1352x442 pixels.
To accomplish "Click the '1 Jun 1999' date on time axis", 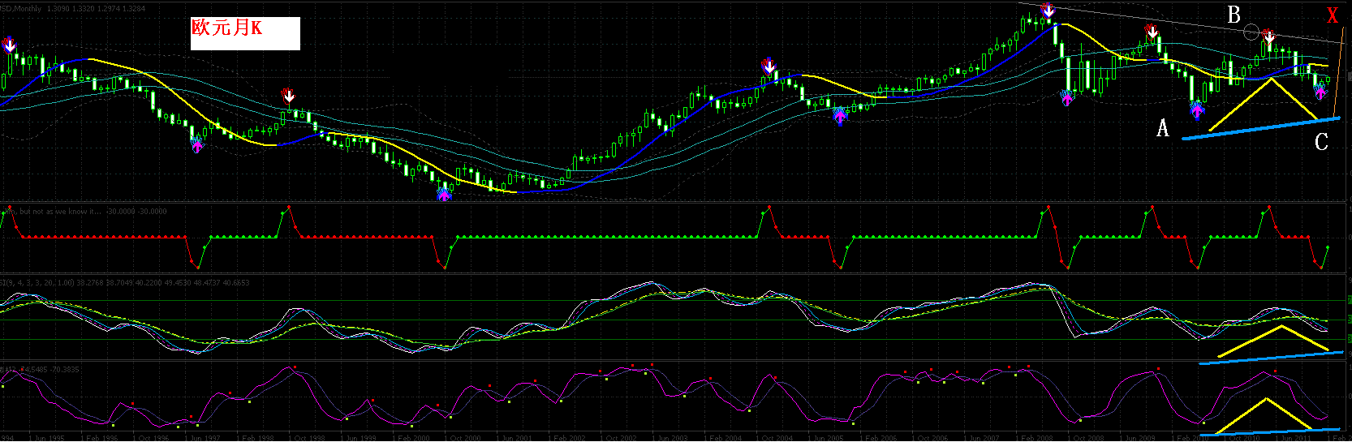I will (x=359, y=438).
